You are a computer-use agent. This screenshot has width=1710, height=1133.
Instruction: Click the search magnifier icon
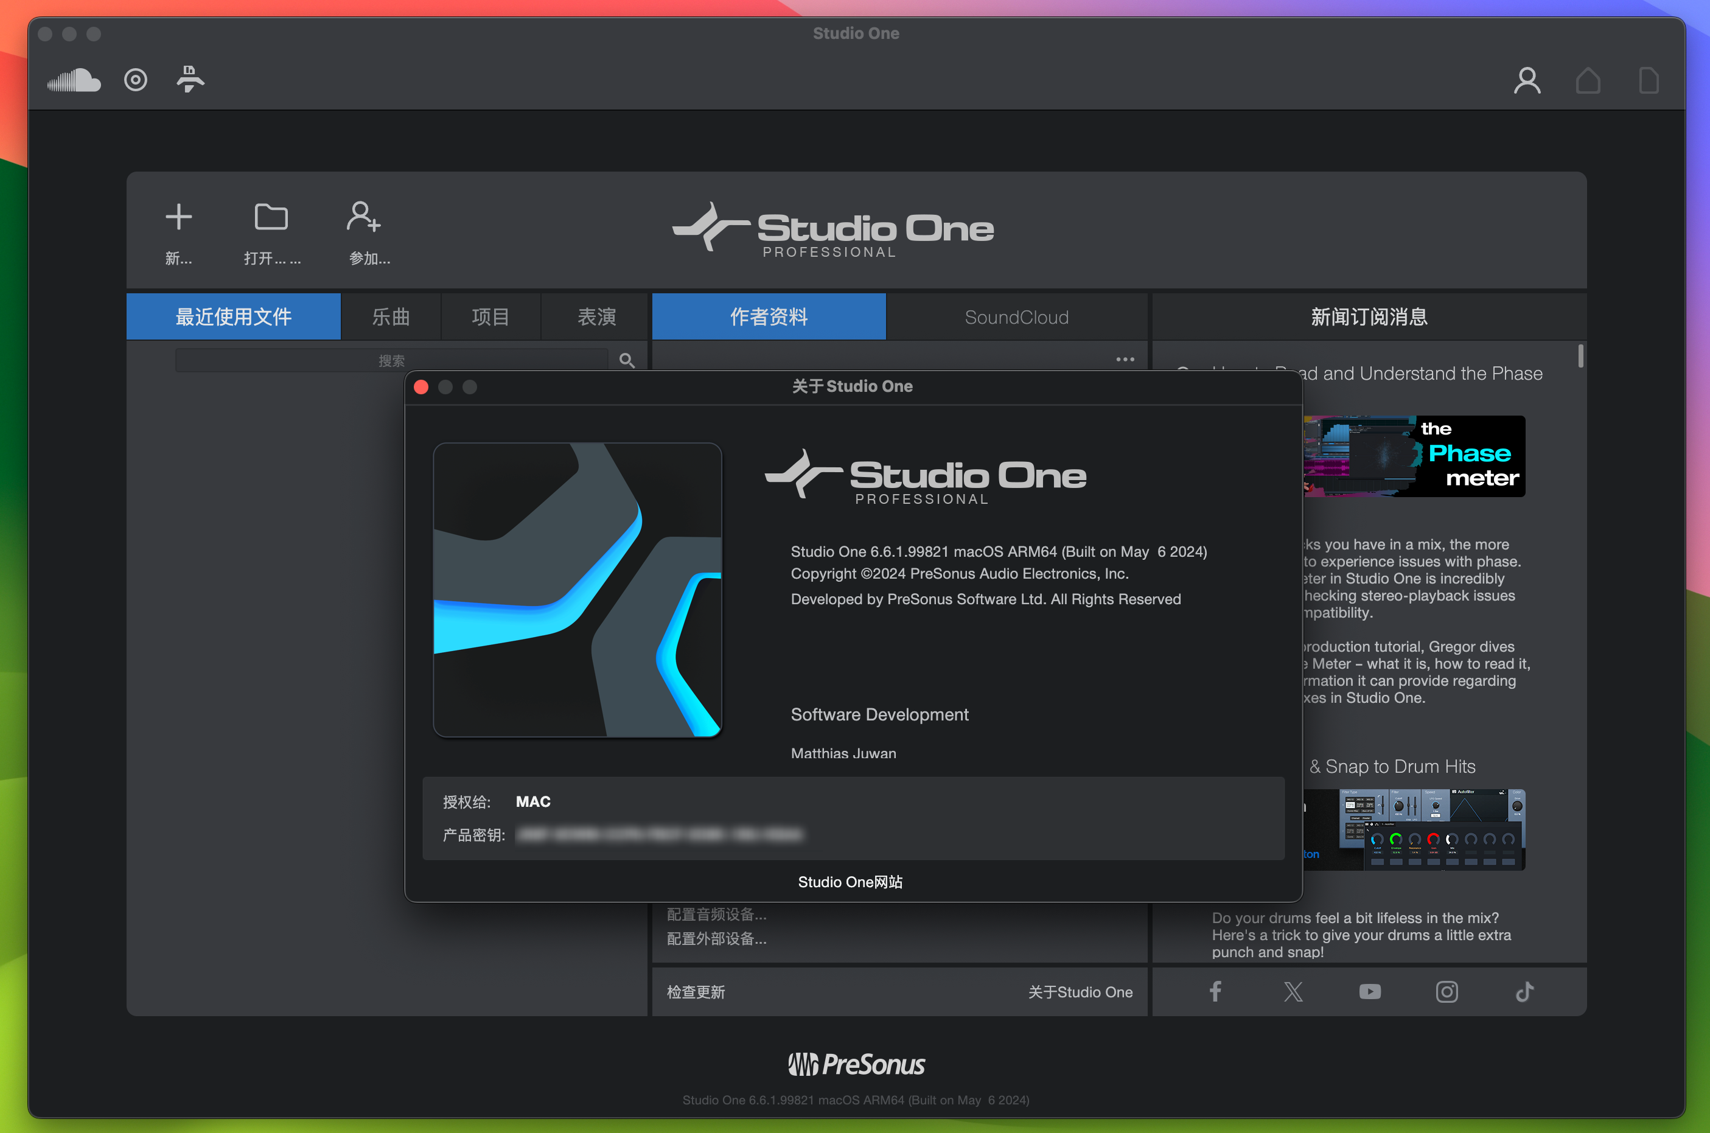(x=626, y=361)
